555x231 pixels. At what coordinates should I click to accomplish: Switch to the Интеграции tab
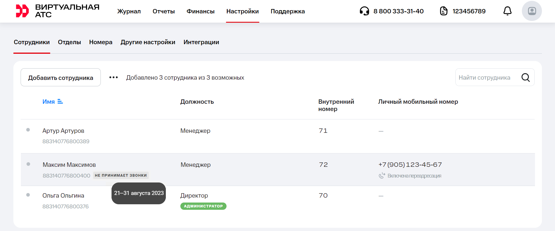click(x=201, y=42)
